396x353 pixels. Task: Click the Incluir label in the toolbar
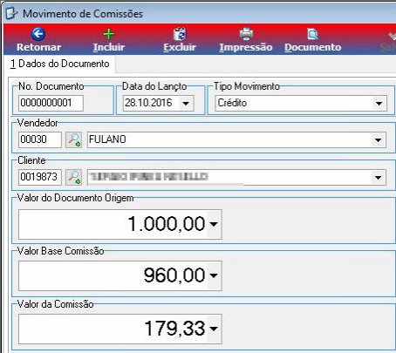(x=109, y=47)
